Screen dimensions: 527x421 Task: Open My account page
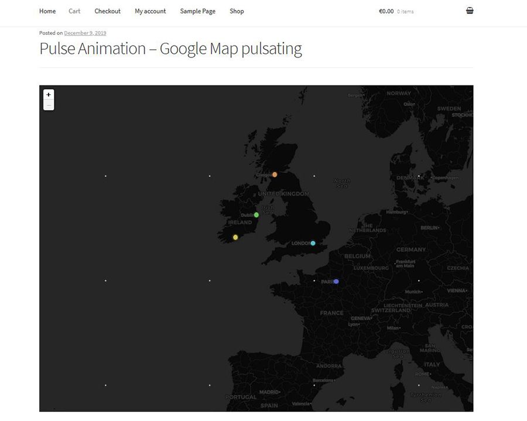click(x=150, y=11)
